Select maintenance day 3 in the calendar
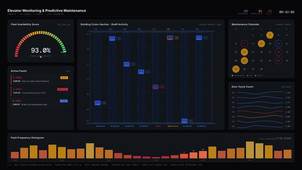Viewport: 302px width, 170px height. click(x=270, y=35)
